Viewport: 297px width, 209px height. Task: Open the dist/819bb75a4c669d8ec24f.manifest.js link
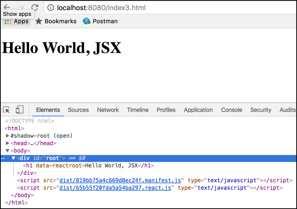point(120,180)
